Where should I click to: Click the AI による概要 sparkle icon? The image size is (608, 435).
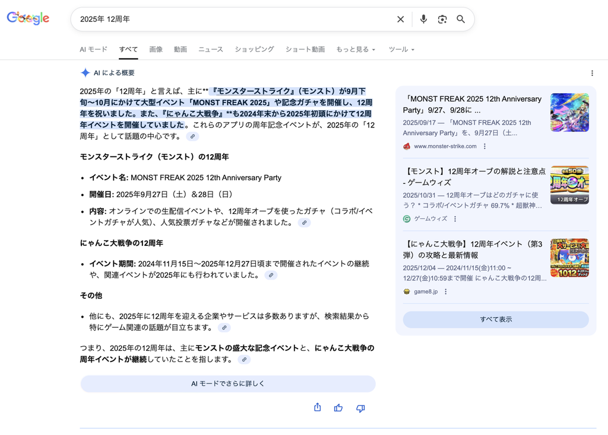tap(85, 72)
